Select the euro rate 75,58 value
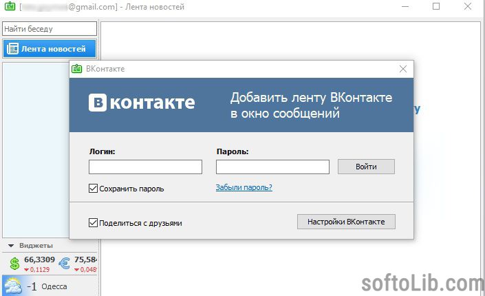Viewport: 485px width, 296px height. click(85, 260)
